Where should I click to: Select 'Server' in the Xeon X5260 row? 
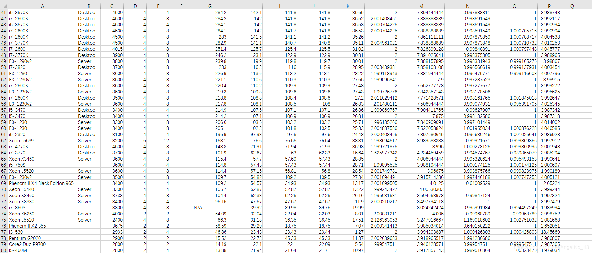[89, 214]
